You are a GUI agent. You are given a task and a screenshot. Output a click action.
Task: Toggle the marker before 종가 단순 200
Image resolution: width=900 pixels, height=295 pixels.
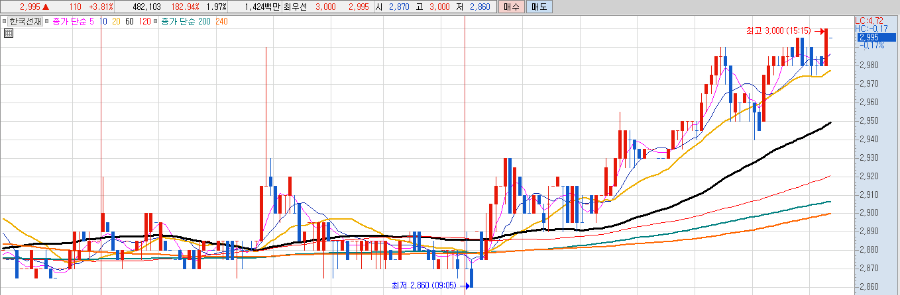tap(156, 21)
